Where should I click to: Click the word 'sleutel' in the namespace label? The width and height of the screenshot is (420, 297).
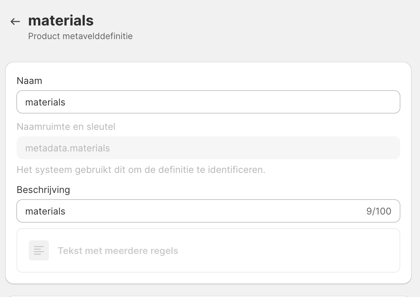[102, 127]
